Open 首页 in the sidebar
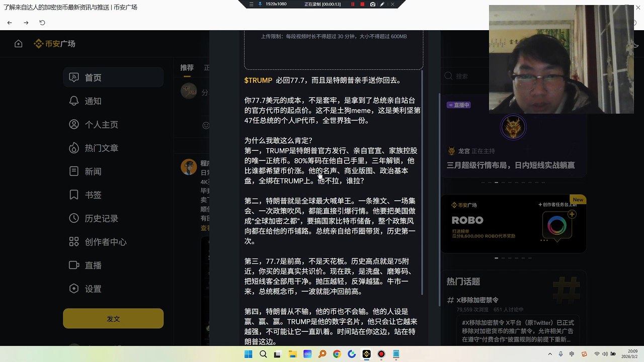The image size is (644, 362). [x=113, y=77]
